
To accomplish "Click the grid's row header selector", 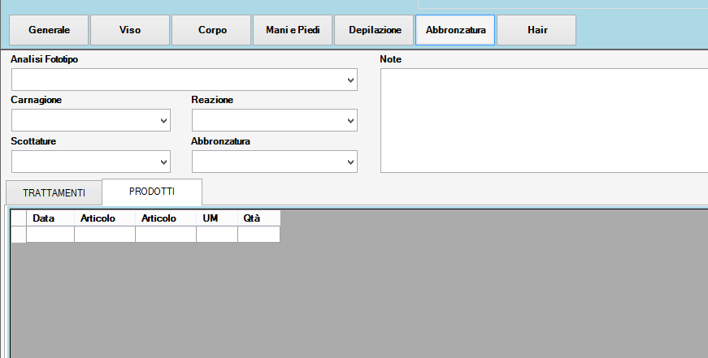I will coord(19,235).
